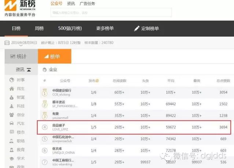Click the 企业 category link
The width and height of the screenshot is (234, 168).
tap(53, 70)
